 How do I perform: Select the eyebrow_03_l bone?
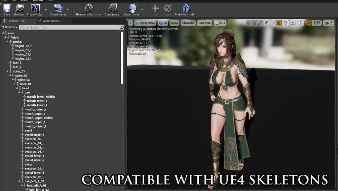coord(34,177)
